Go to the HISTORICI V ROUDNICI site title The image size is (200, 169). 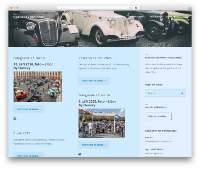tap(29, 17)
